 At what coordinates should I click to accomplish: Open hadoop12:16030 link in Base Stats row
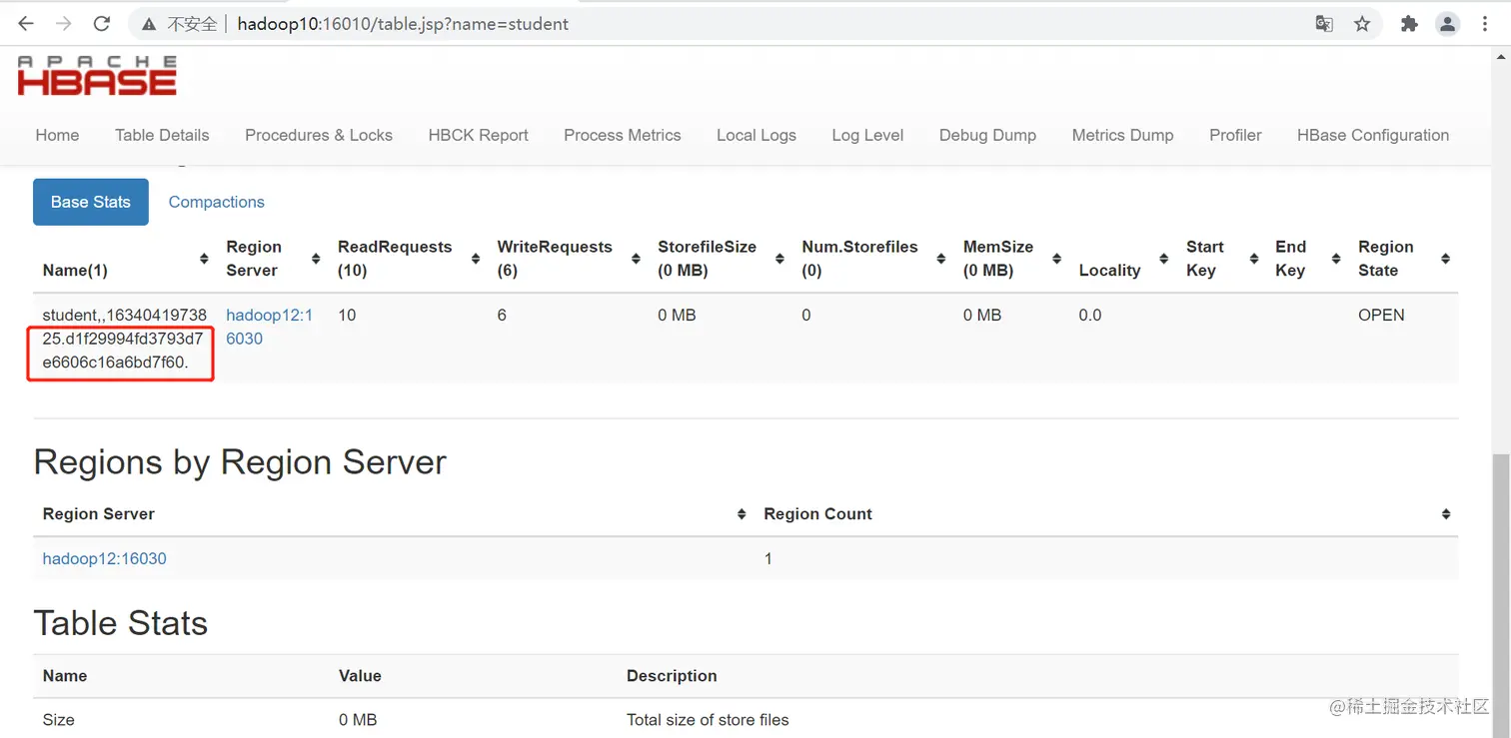[269, 327]
